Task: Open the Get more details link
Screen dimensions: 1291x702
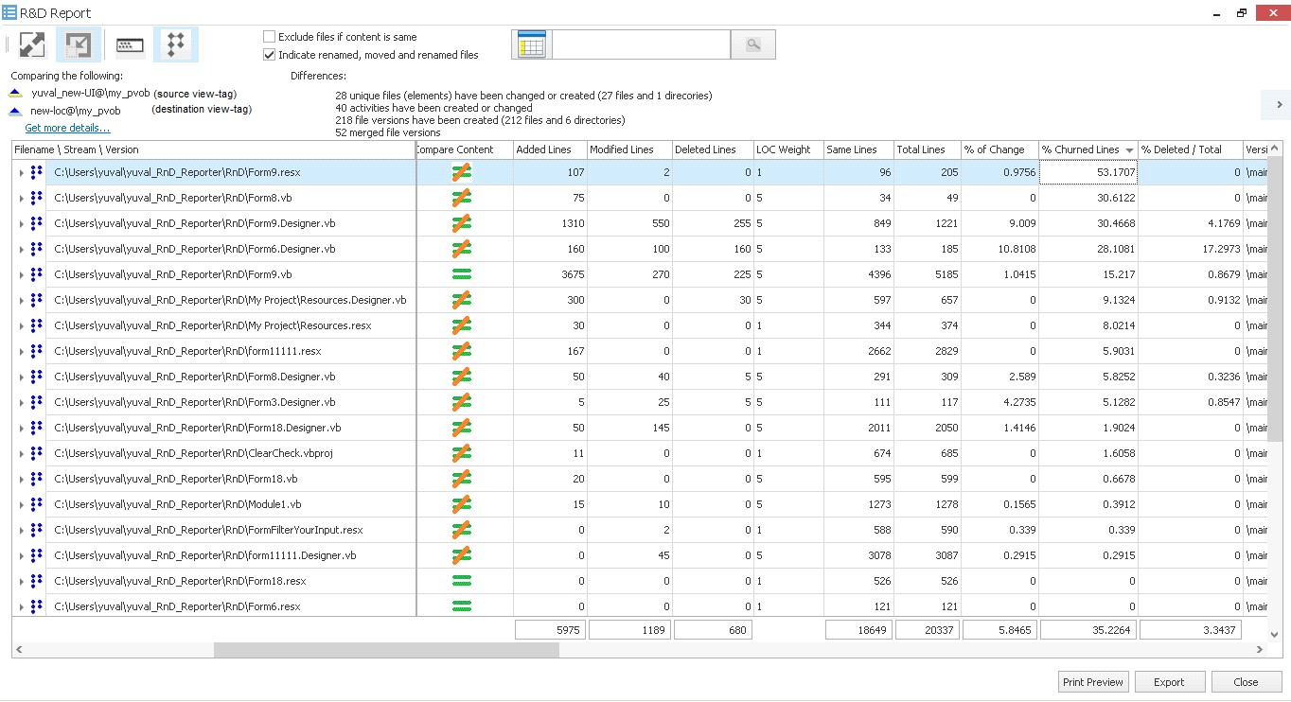Action: tap(67, 128)
